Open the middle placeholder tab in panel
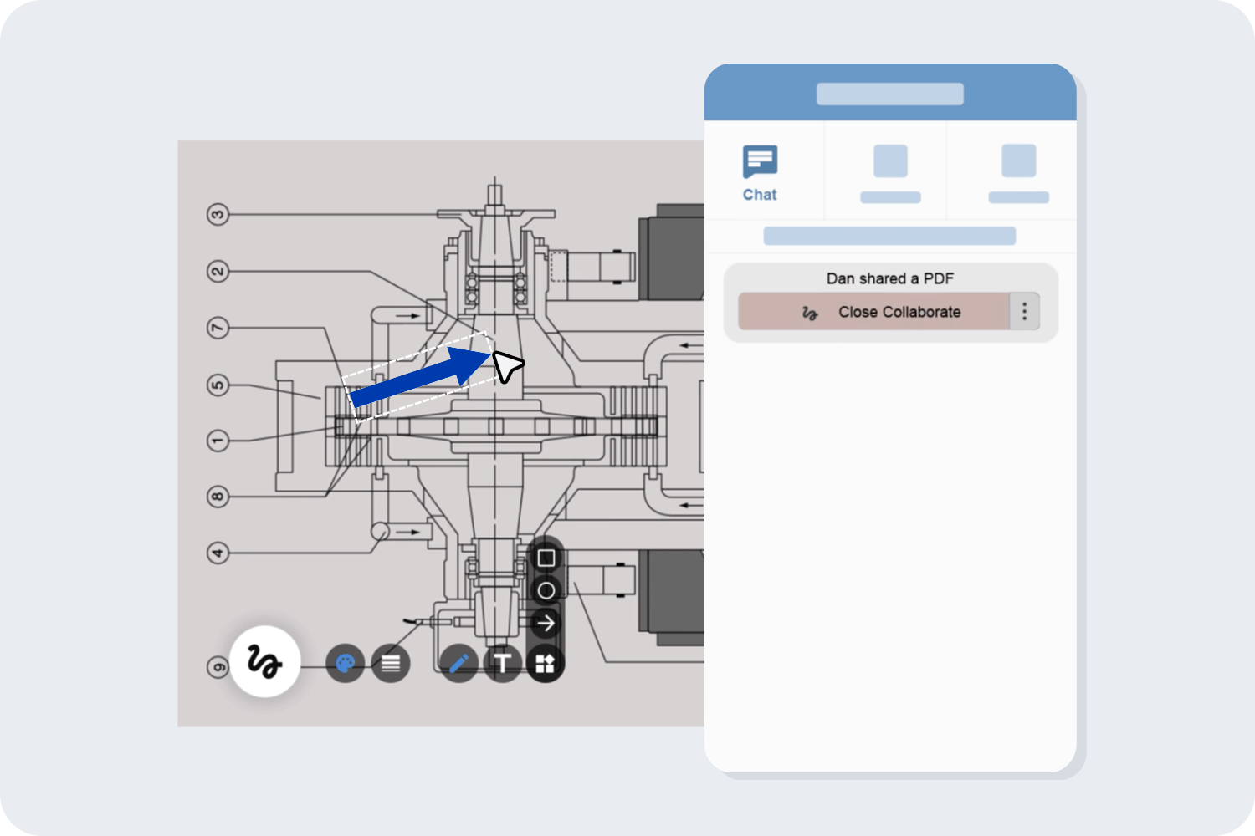The width and height of the screenshot is (1255, 836). click(890, 173)
